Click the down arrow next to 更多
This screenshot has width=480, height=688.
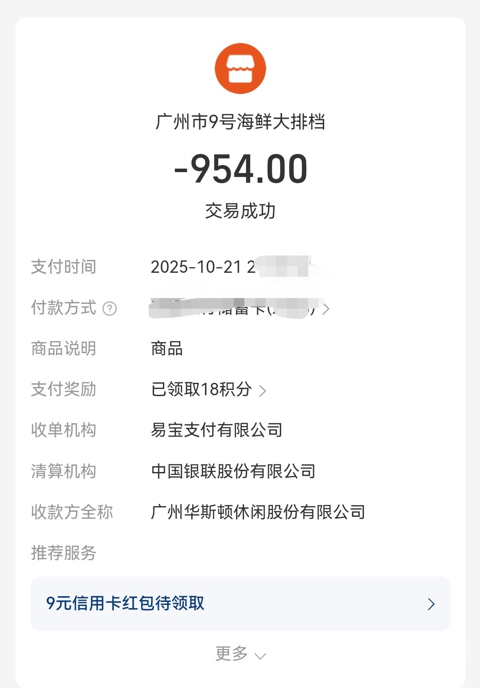click(x=260, y=656)
